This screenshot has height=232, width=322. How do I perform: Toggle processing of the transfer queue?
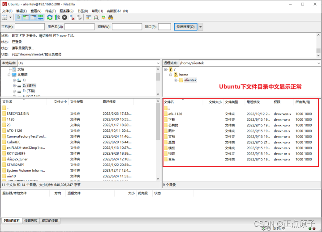[57, 17]
